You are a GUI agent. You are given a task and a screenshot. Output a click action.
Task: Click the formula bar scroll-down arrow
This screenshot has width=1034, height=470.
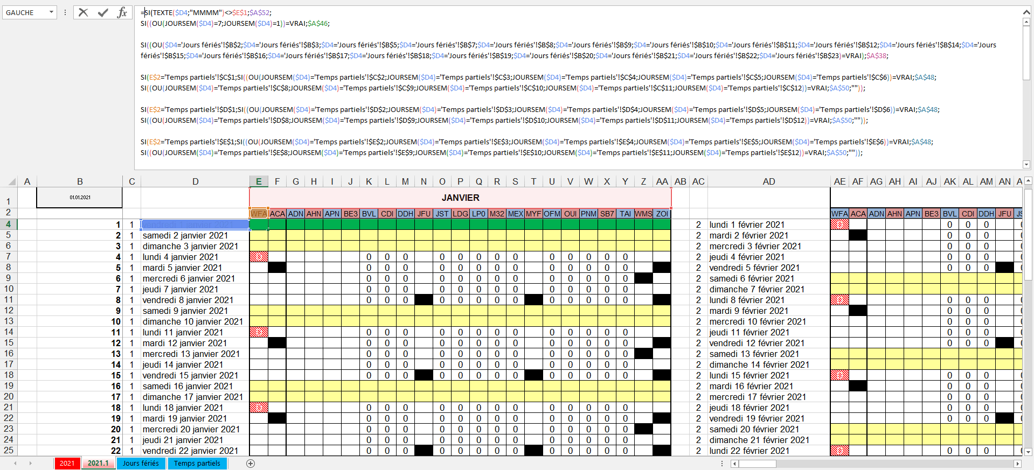coord(1026,164)
